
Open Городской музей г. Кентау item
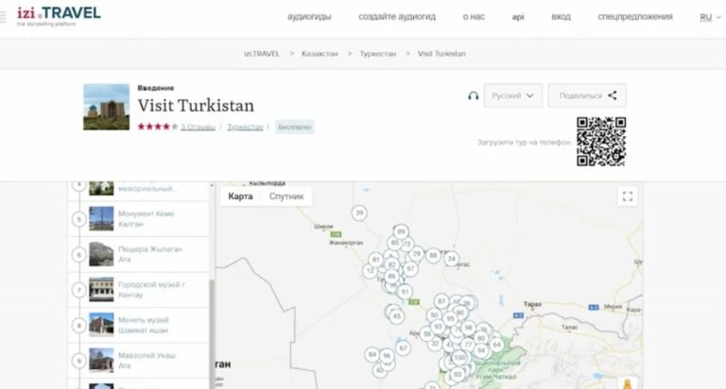tap(138, 290)
